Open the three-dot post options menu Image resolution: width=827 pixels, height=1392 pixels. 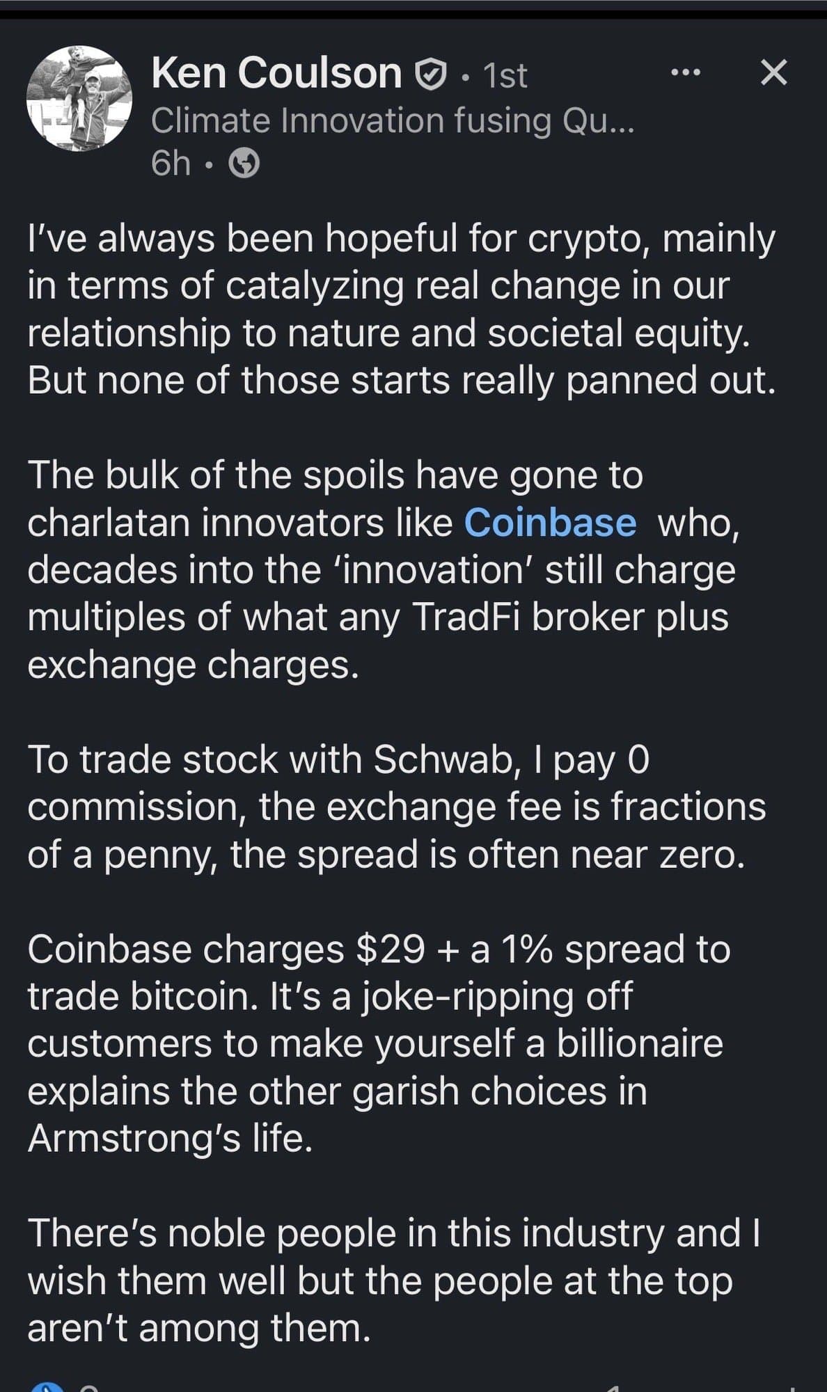(685, 72)
